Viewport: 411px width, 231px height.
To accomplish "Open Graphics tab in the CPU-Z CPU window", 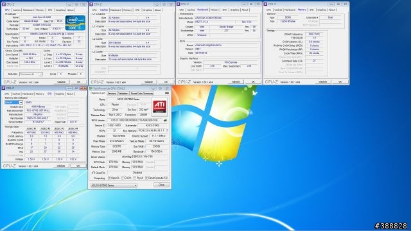I will (60, 10).
